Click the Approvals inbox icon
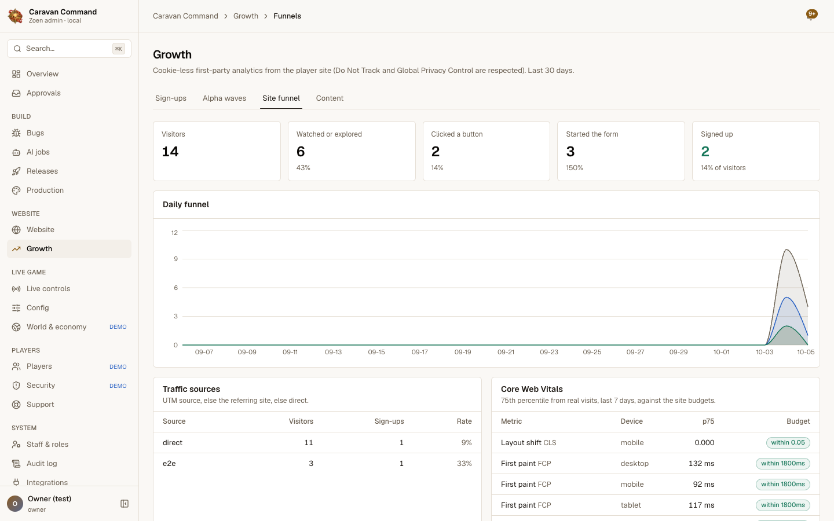This screenshot has height=521, width=834. coord(16,93)
